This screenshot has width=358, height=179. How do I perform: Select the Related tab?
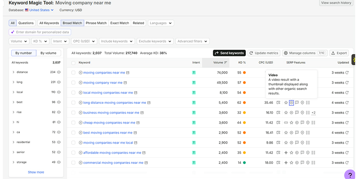pyautogui.click(x=138, y=23)
